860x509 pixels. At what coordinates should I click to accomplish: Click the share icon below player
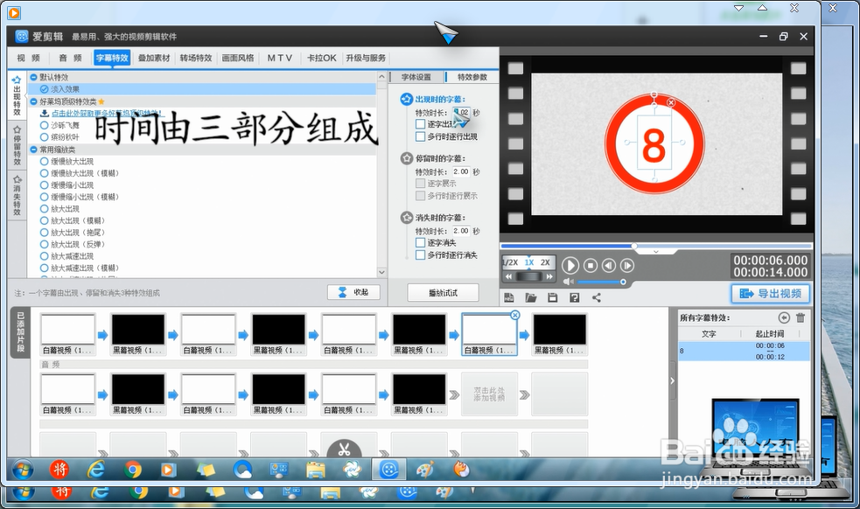coord(596,297)
